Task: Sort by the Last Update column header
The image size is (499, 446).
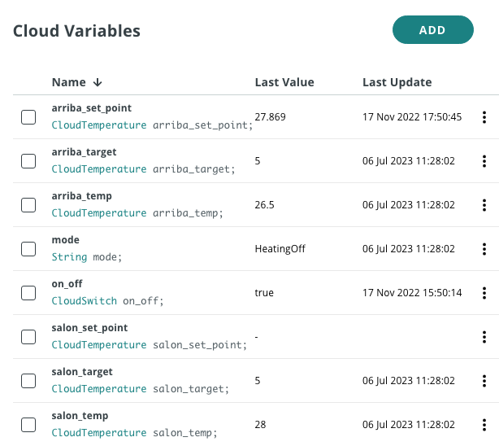Action: coord(397,82)
